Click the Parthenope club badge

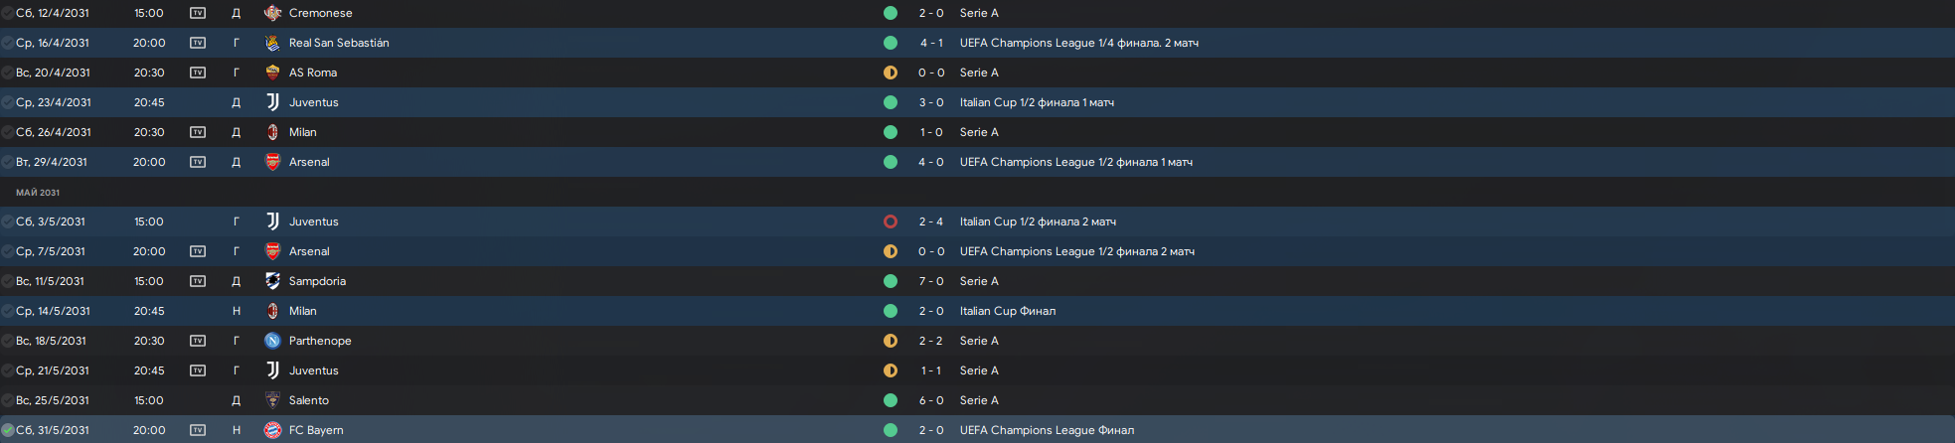(272, 341)
